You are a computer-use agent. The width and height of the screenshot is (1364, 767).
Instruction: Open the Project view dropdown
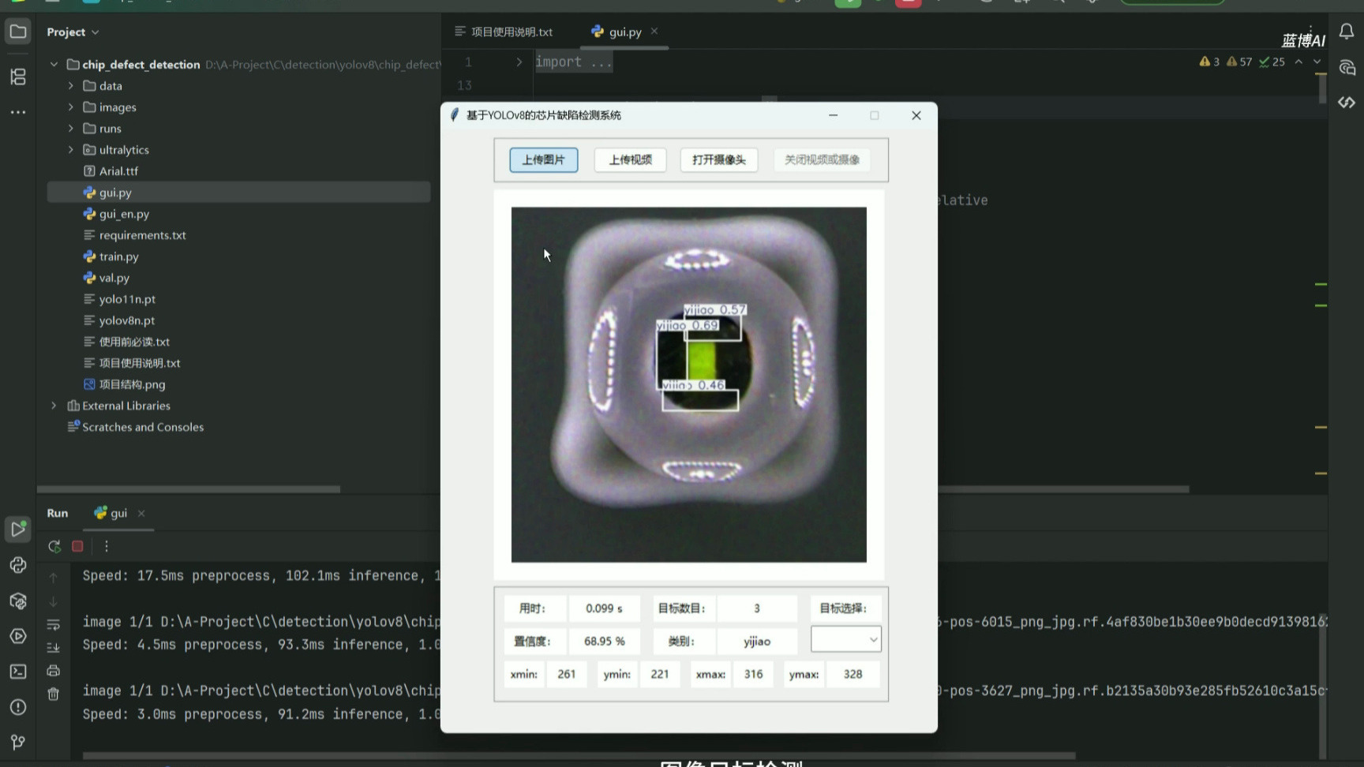pos(73,32)
